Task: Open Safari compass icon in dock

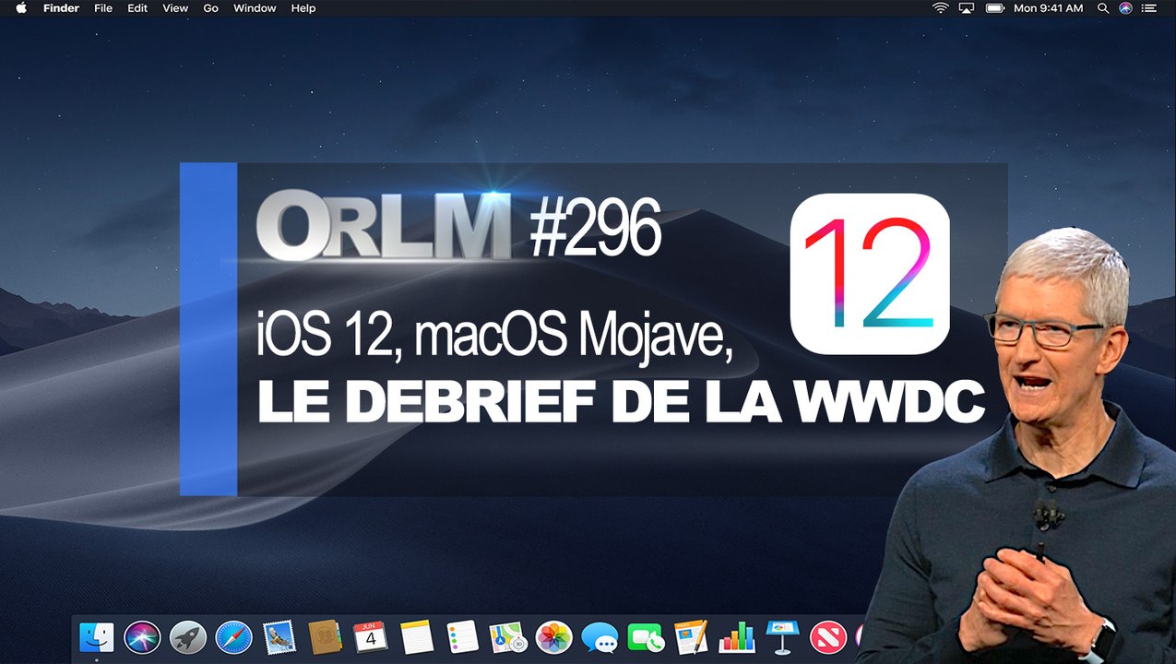Action: 233,636
